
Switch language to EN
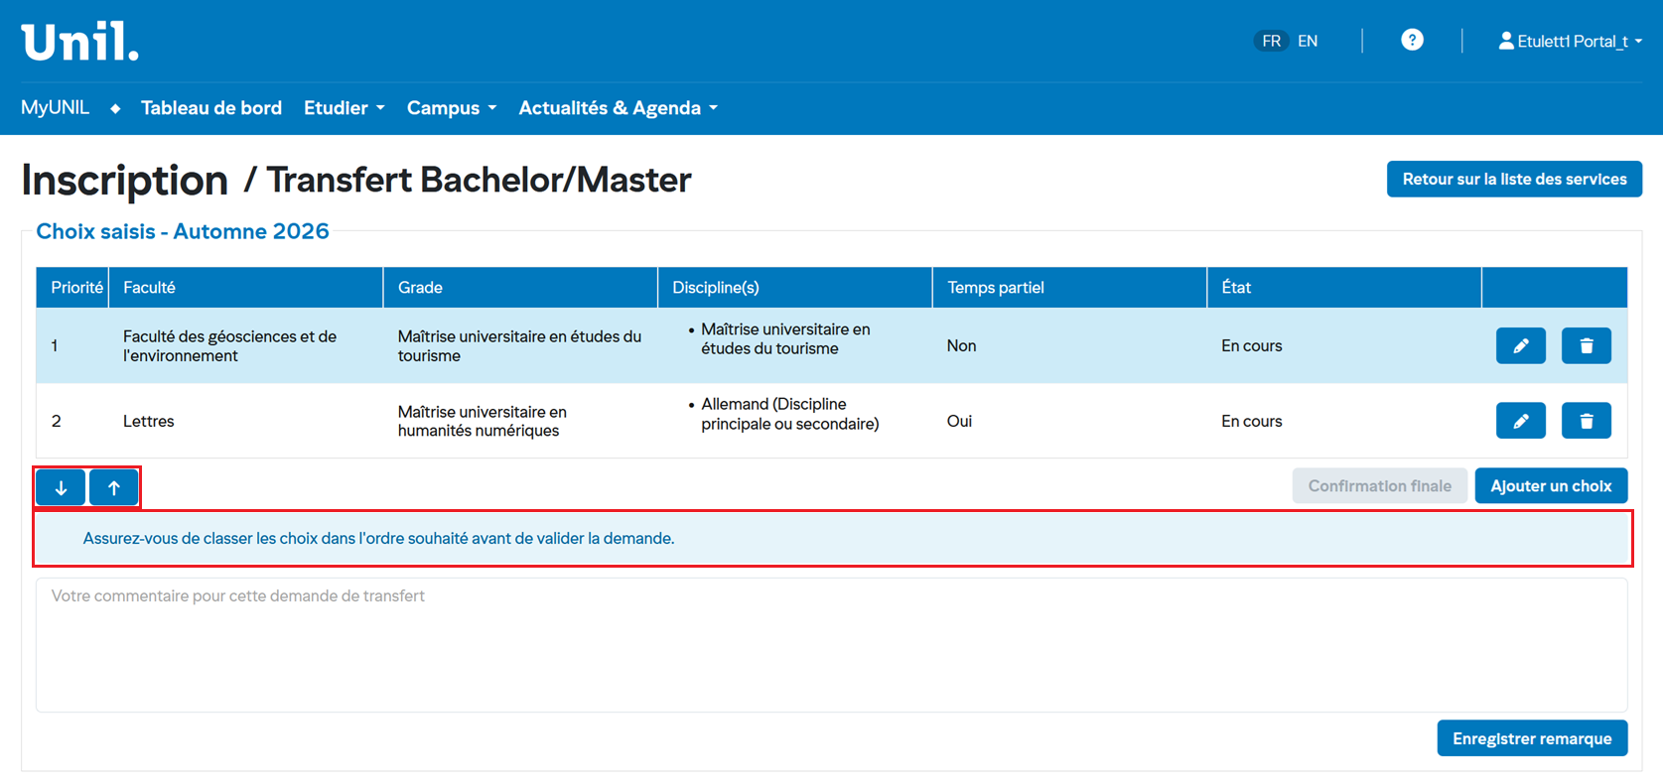coord(1308,41)
